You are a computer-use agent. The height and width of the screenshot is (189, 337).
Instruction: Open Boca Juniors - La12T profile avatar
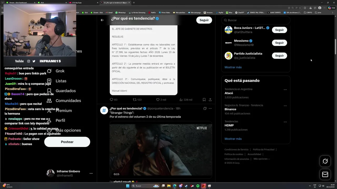pos(229,30)
